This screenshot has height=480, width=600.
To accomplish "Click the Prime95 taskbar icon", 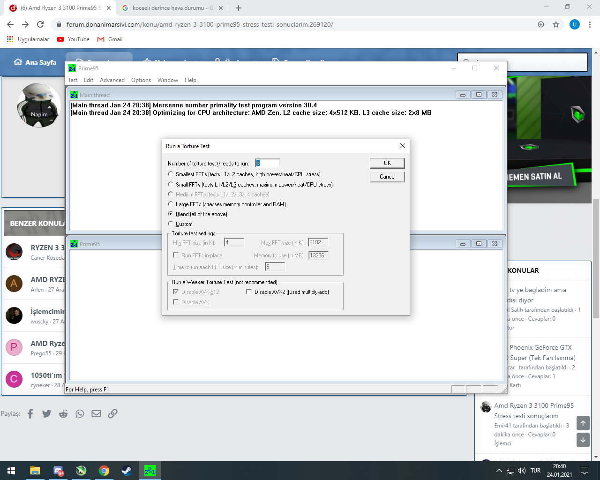I will 150,471.
